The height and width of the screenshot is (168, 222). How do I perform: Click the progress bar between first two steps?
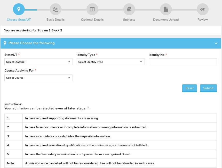click(x=37, y=10)
